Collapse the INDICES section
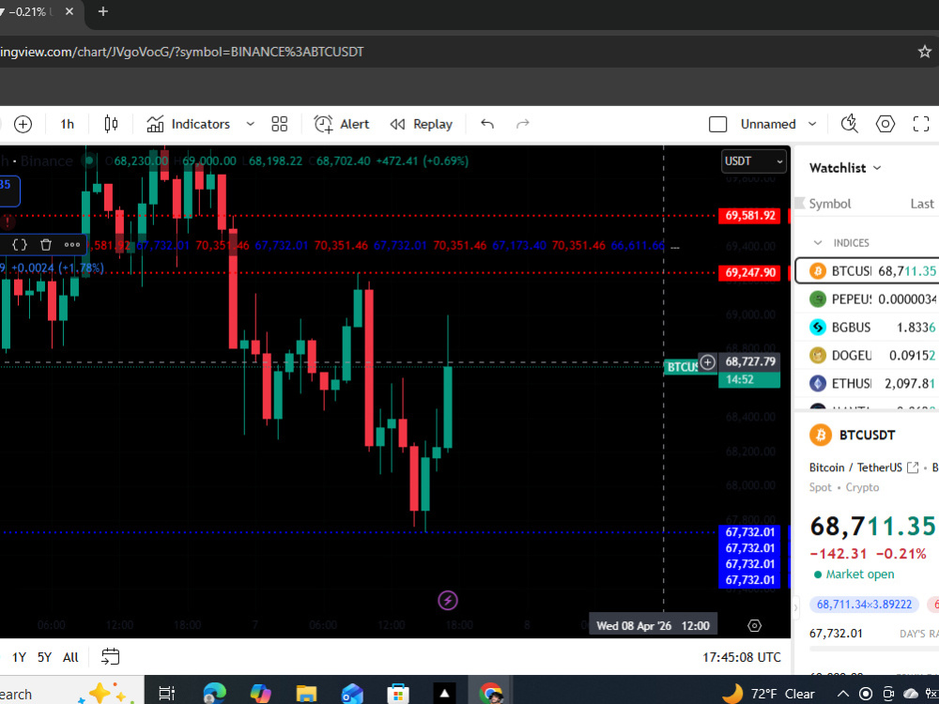 click(818, 242)
